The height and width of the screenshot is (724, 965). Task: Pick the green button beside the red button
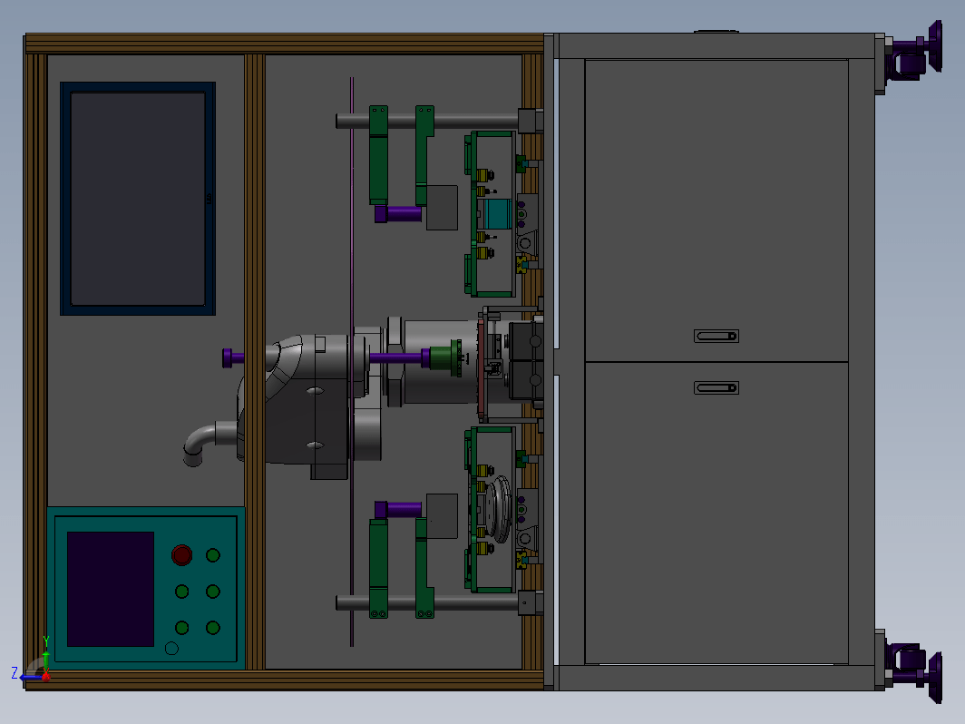[x=213, y=555]
